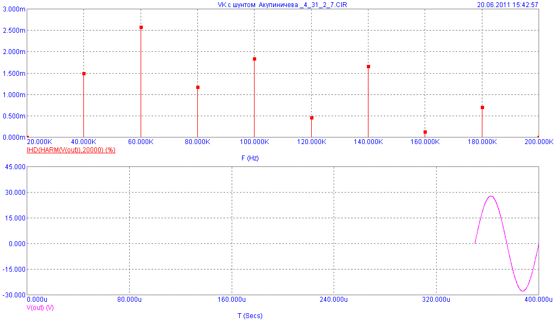Click the 0.000u time axis label

(37, 299)
